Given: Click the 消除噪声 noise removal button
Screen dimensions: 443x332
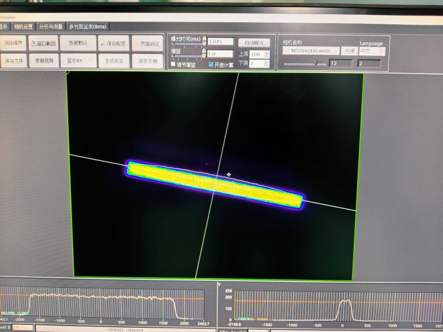Looking at the screenshot, I should click(14, 43).
